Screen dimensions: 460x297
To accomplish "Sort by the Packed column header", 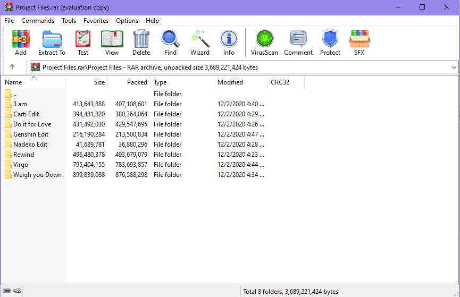I will pos(129,82).
